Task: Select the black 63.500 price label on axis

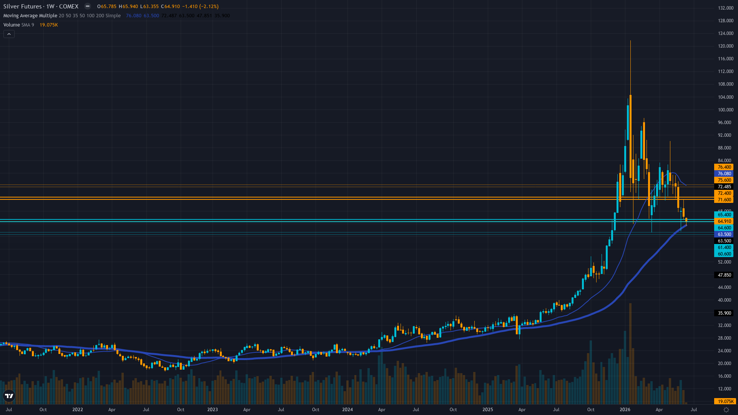Action: pyautogui.click(x=724, y=241)
